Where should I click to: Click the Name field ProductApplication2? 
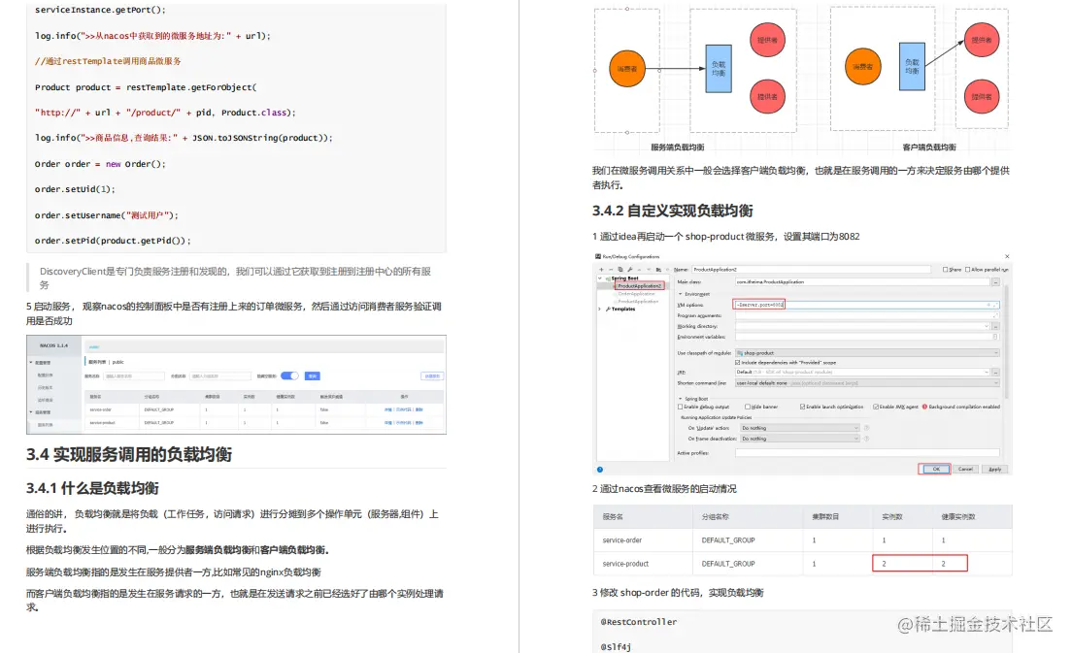point(811,269)
